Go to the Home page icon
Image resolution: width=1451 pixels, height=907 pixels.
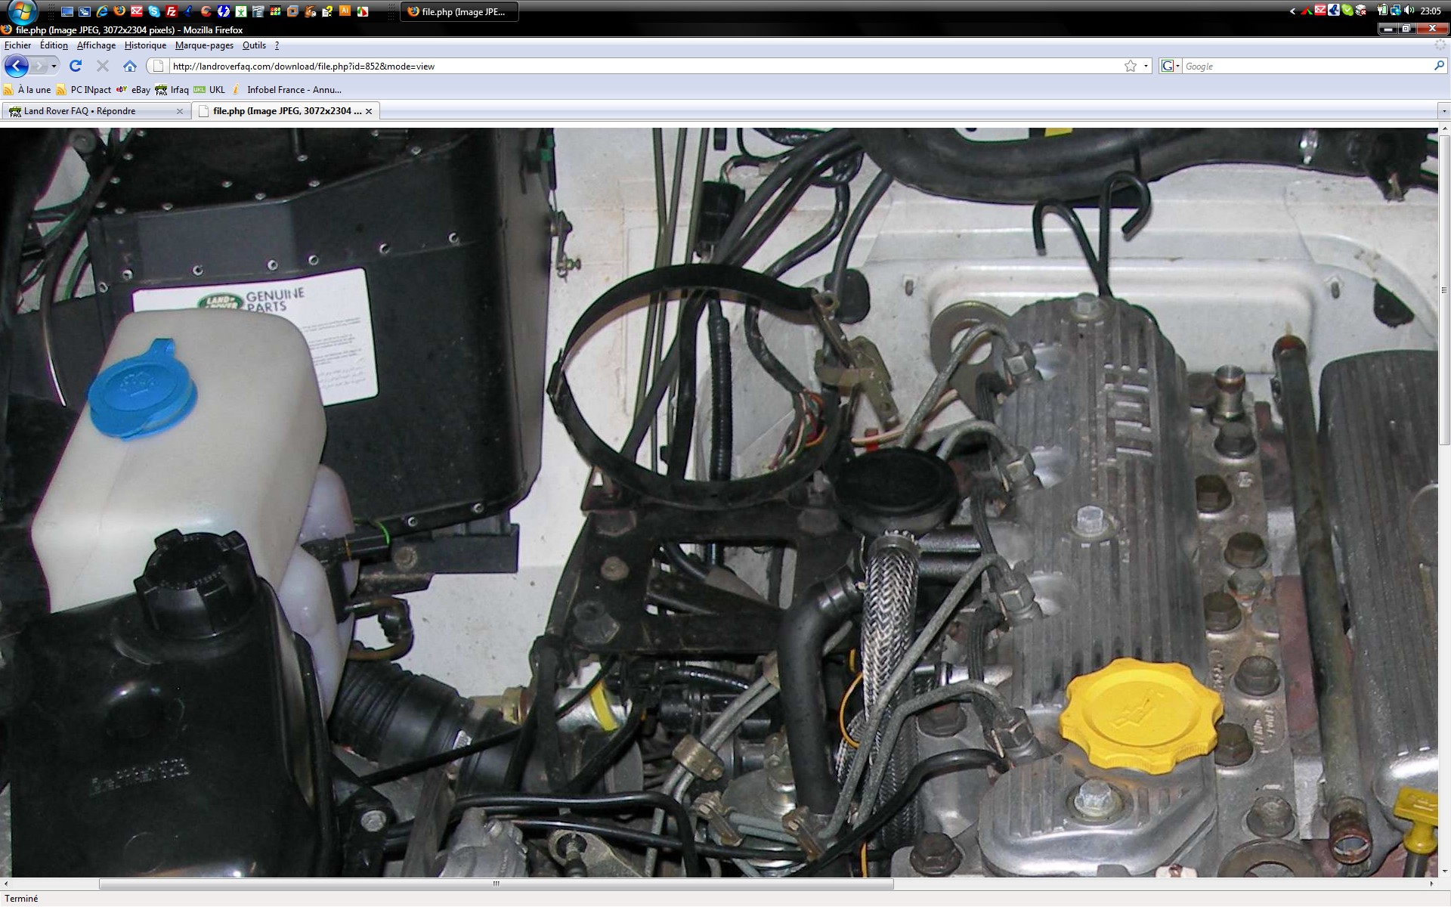pos(130,66)
